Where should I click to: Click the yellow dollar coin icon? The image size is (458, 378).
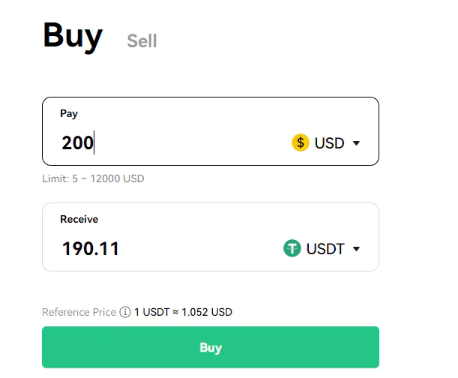coord(301,142)
